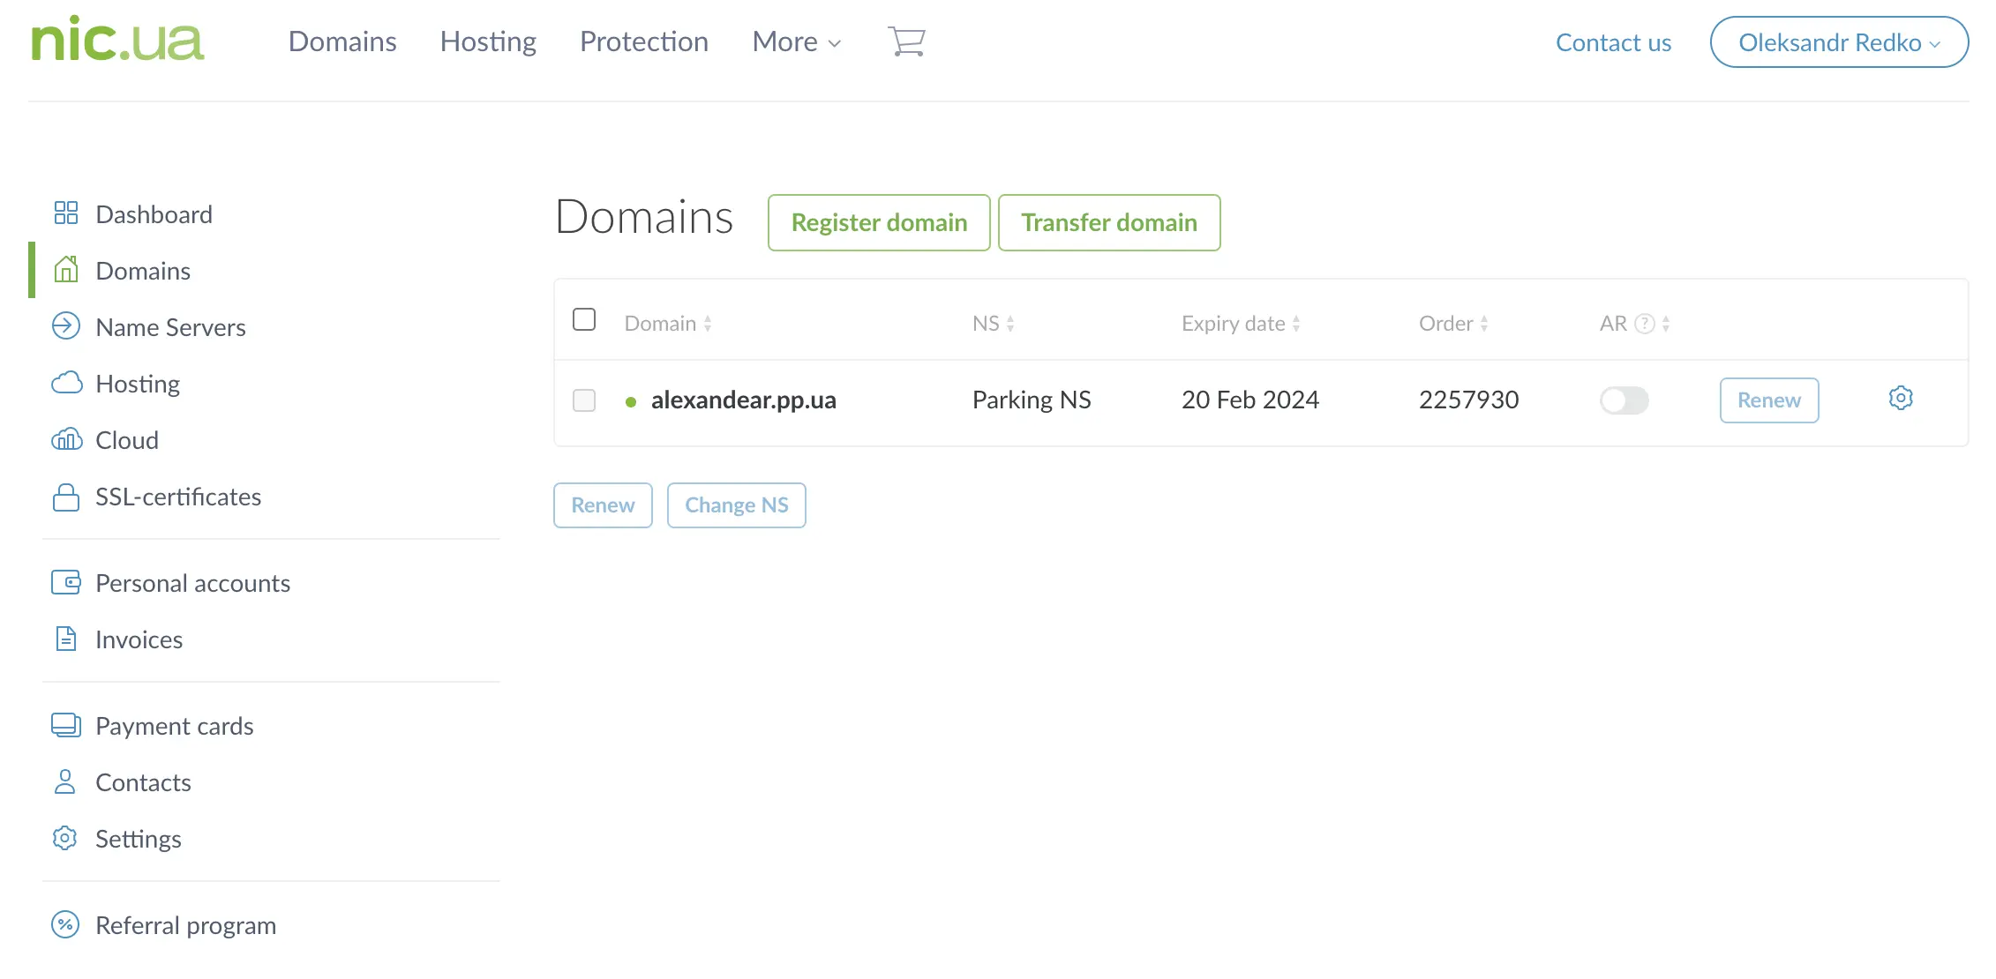Open the Protection top menu

tap(643, 41)
